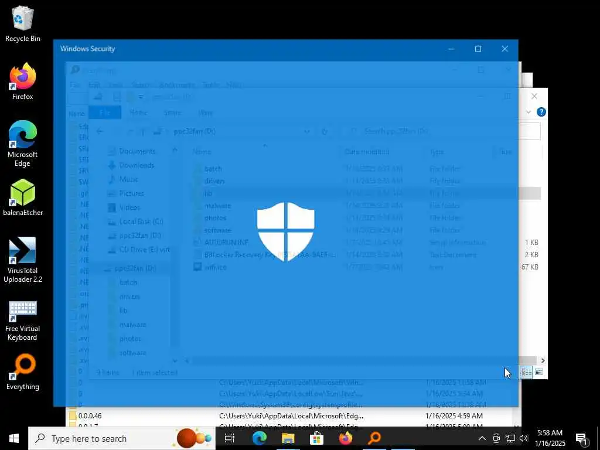Click the Meet Now tray icon
This screenshot has height=450, width=600.
point(496,438)
